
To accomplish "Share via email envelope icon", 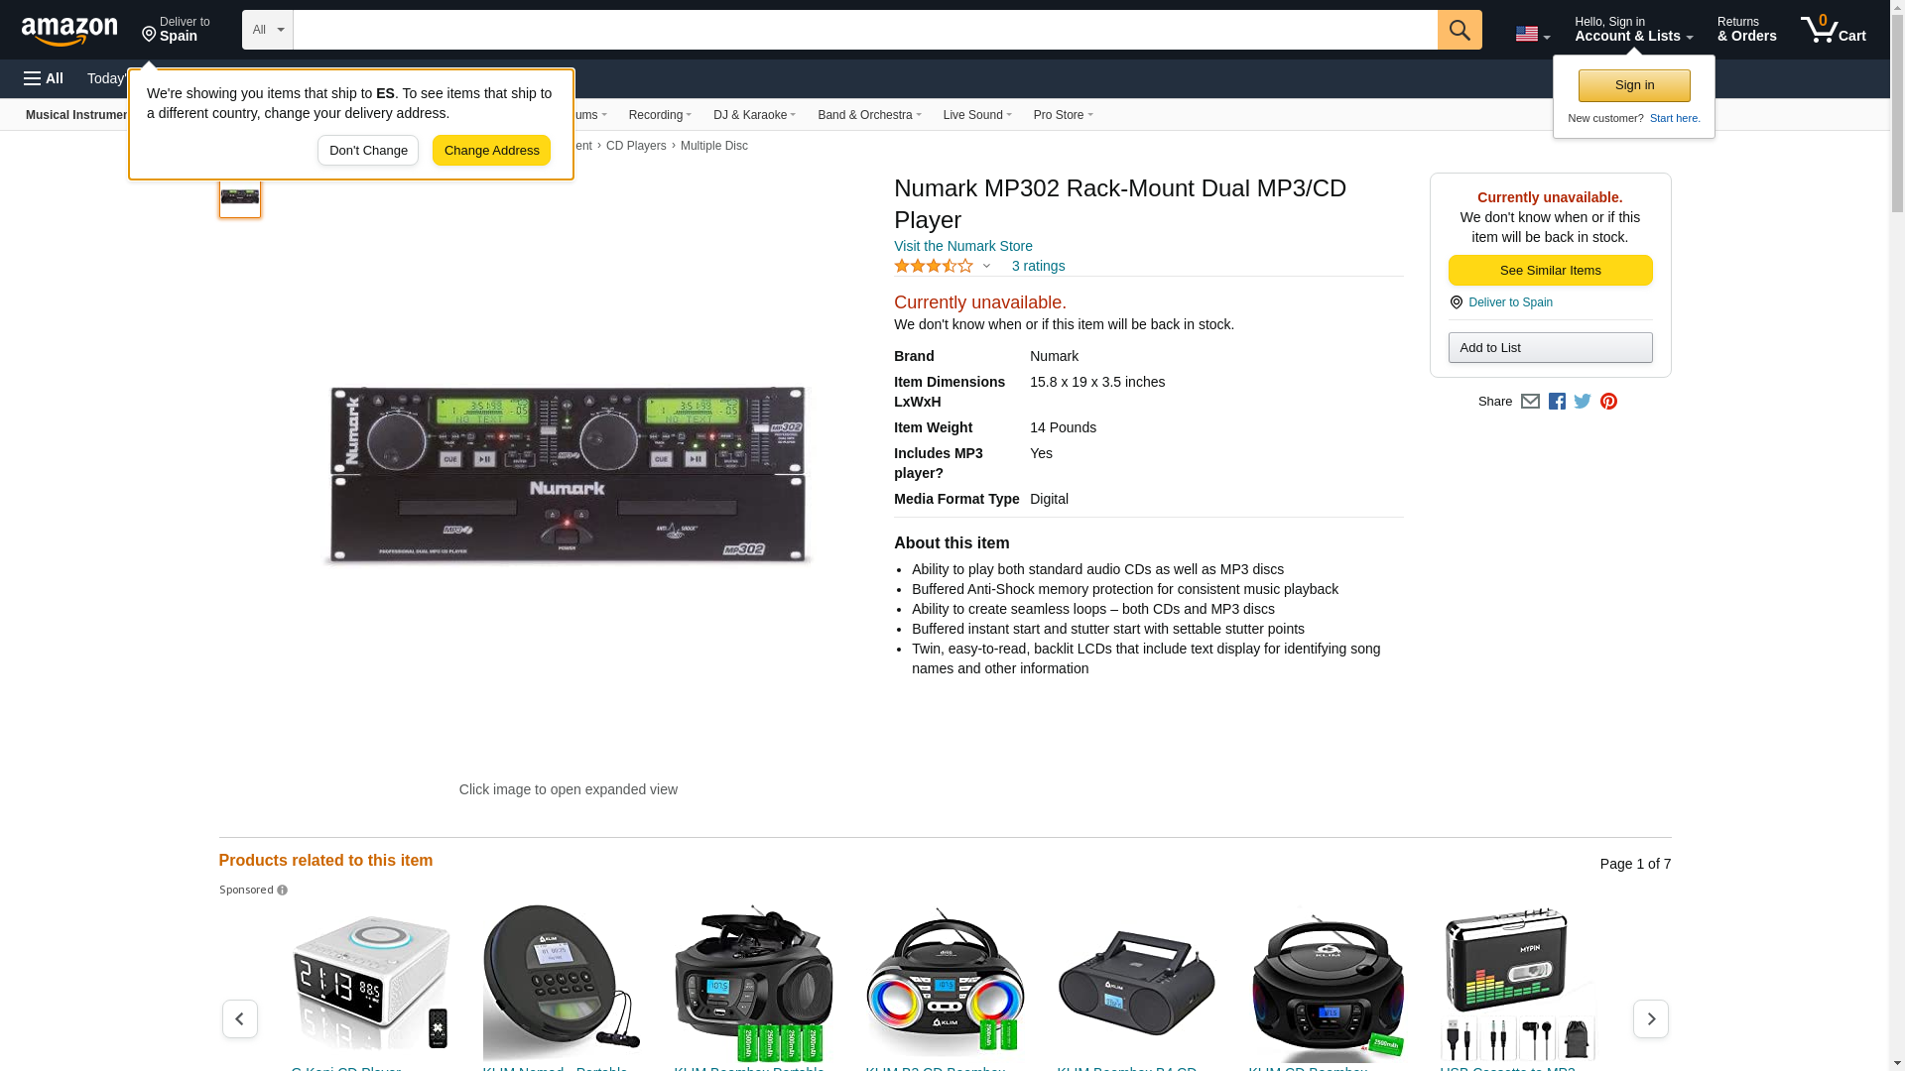I will 1530,402.
